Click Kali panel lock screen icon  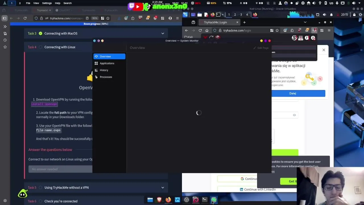point(354,15)
